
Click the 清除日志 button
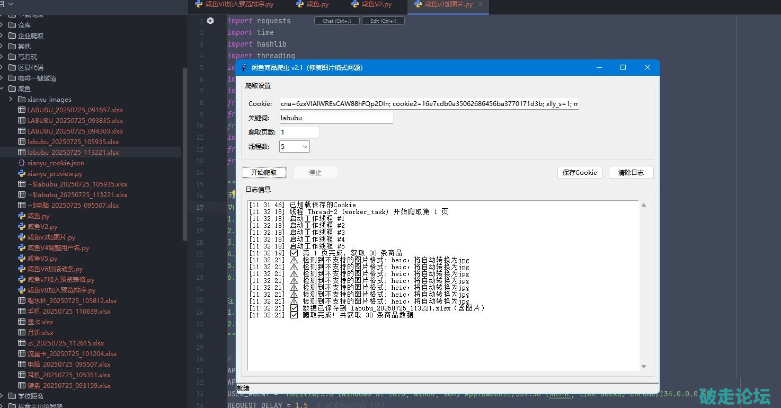coord(631,173)
